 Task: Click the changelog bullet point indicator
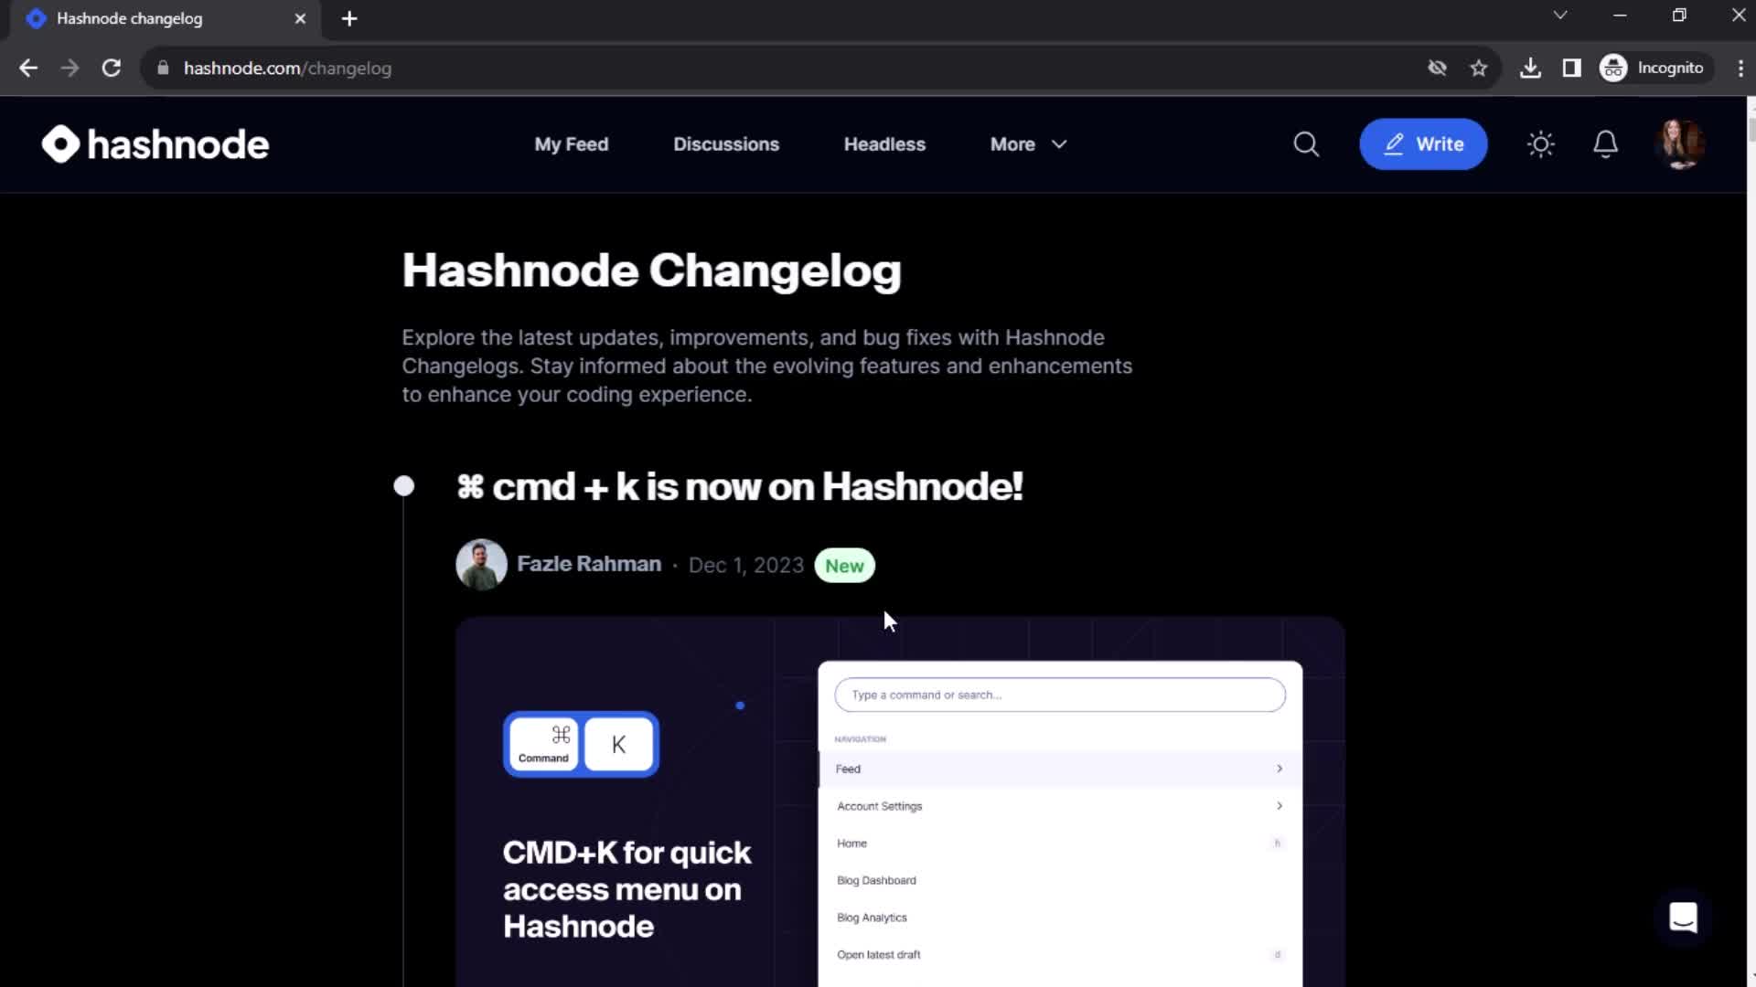404,485
